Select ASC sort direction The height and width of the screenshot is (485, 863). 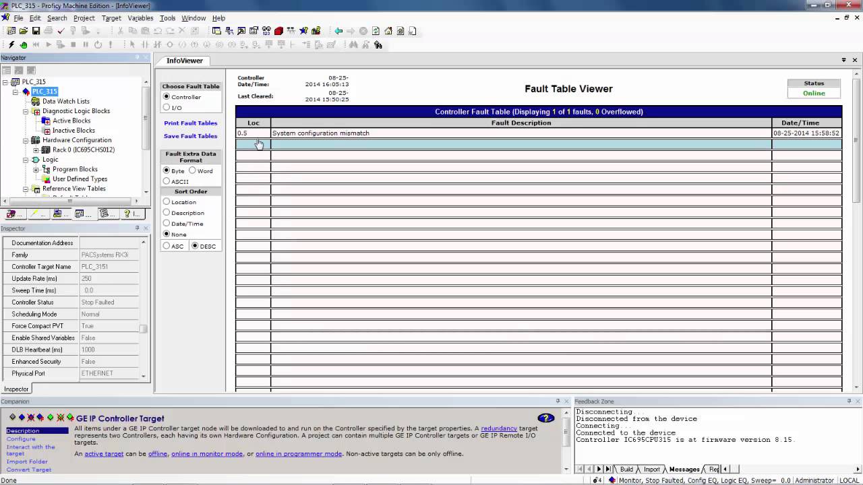(167, 246)
